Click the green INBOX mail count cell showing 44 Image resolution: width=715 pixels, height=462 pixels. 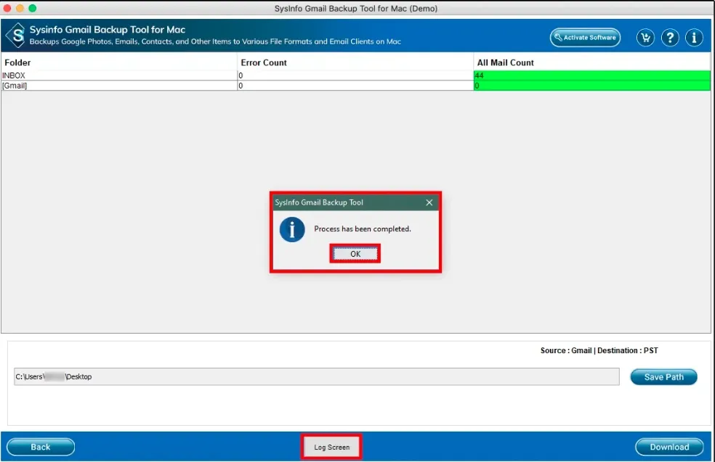[591, 75]
